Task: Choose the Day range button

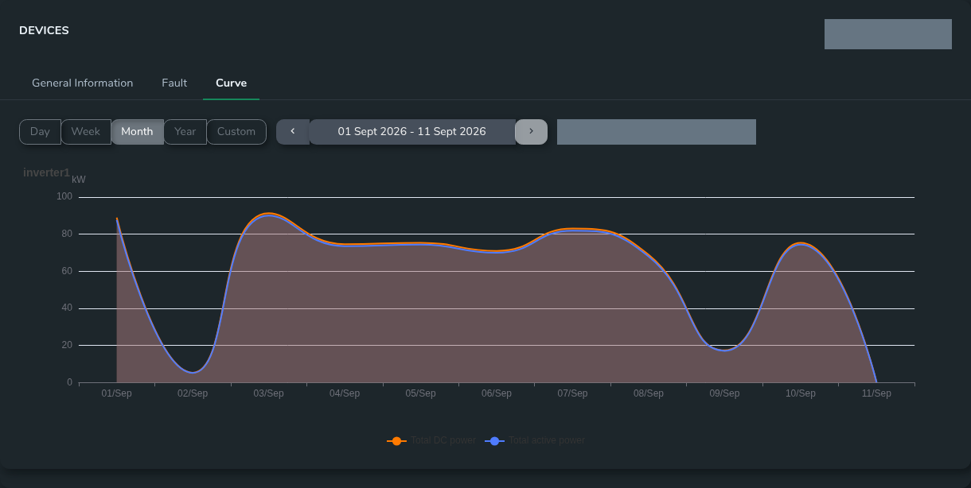Action: pyautogui.click(x=40, y=132)
